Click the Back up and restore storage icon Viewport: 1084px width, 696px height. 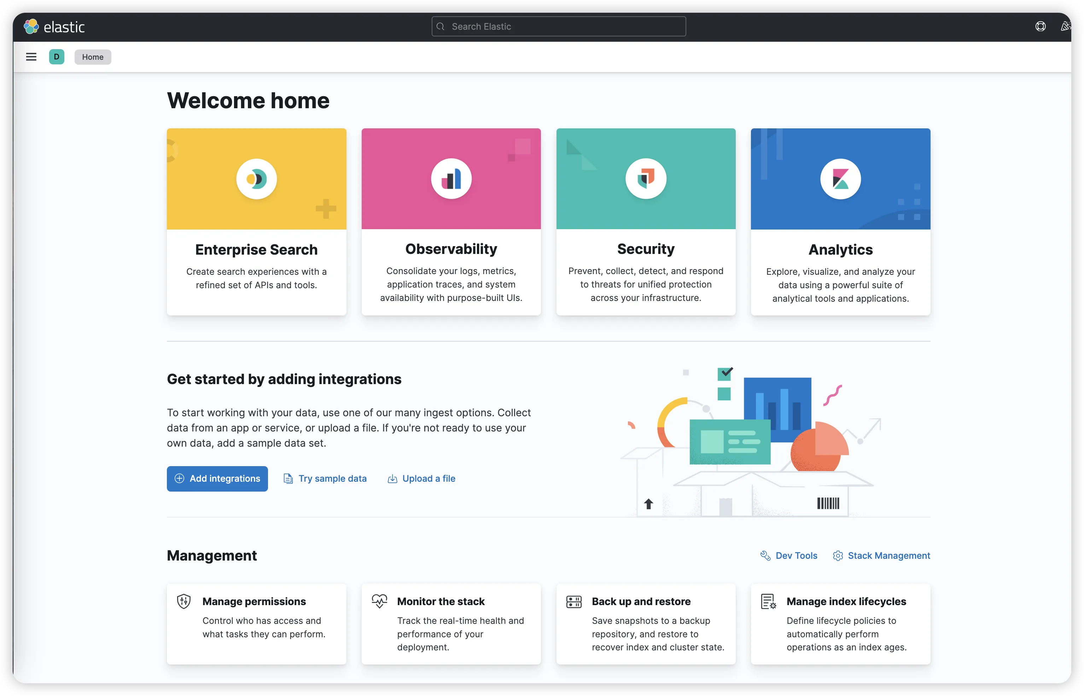coord(574,602)
